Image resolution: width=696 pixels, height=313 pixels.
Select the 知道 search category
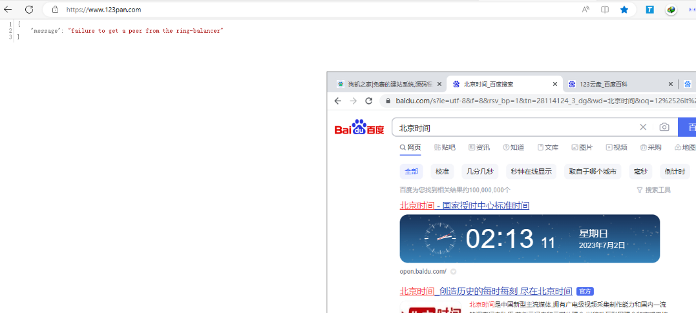pos(514,148)
